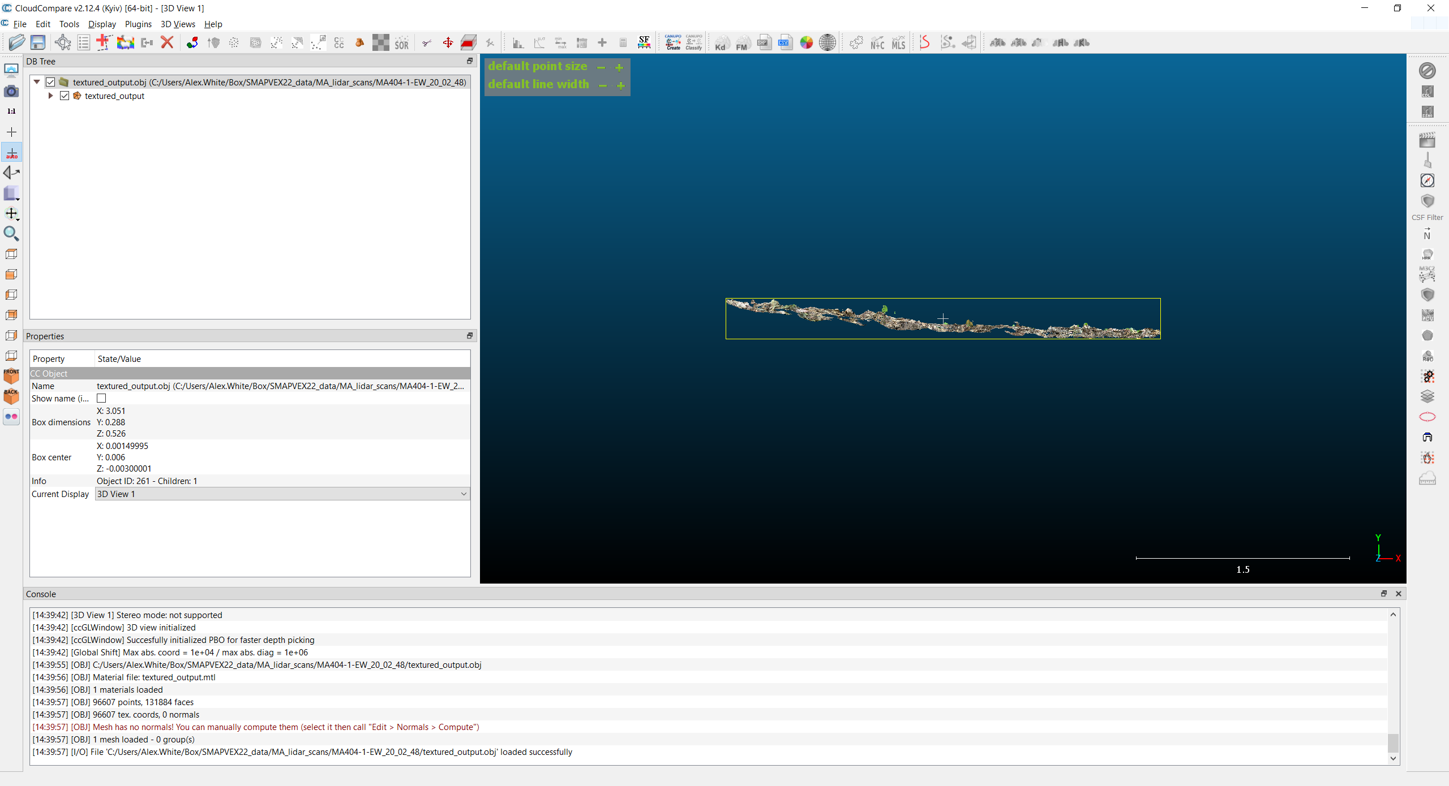Viewport: 1449px width, 786px height.
Task: Float the Console panel
Action: [1384, 594]
